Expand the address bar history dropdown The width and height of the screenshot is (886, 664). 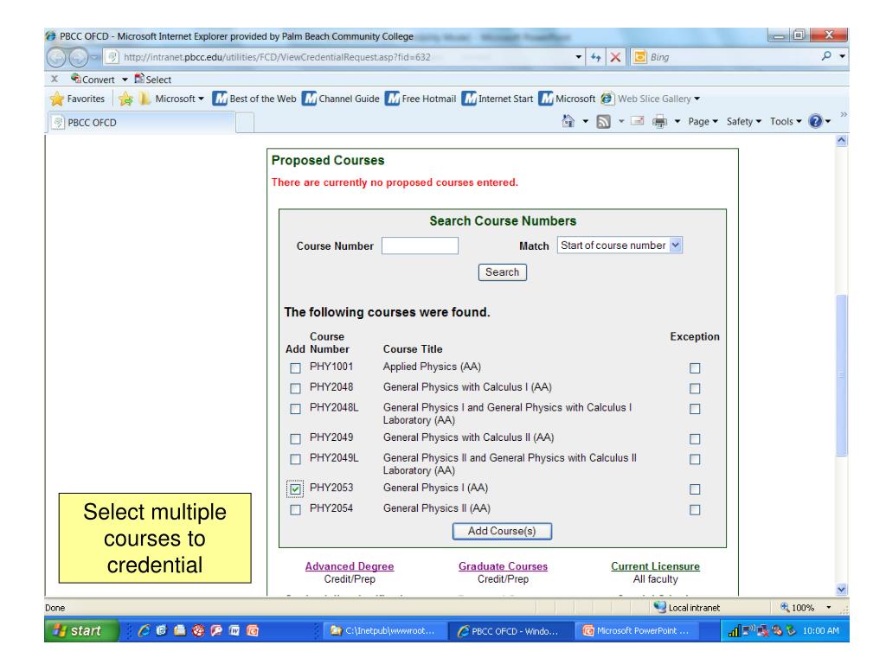click(579, 57)
